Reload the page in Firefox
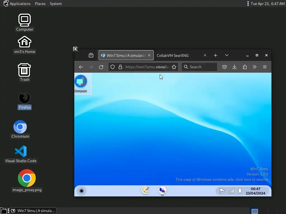Screen dimensions: 286x214 101,67
